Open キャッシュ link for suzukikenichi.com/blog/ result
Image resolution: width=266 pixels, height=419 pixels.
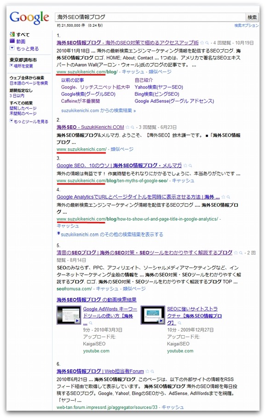133,72
